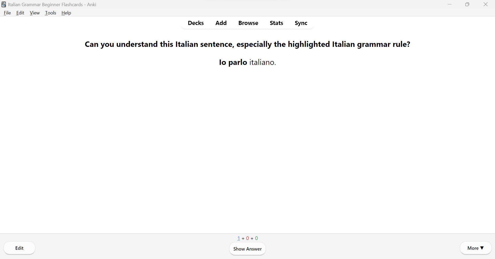
Task: Open the View menu
Action: tap(35, 13)
